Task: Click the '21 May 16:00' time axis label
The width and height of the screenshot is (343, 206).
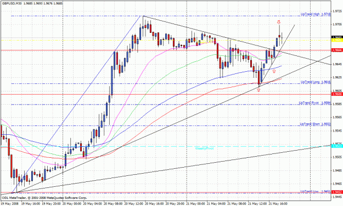Action: [x=278, y=204]
